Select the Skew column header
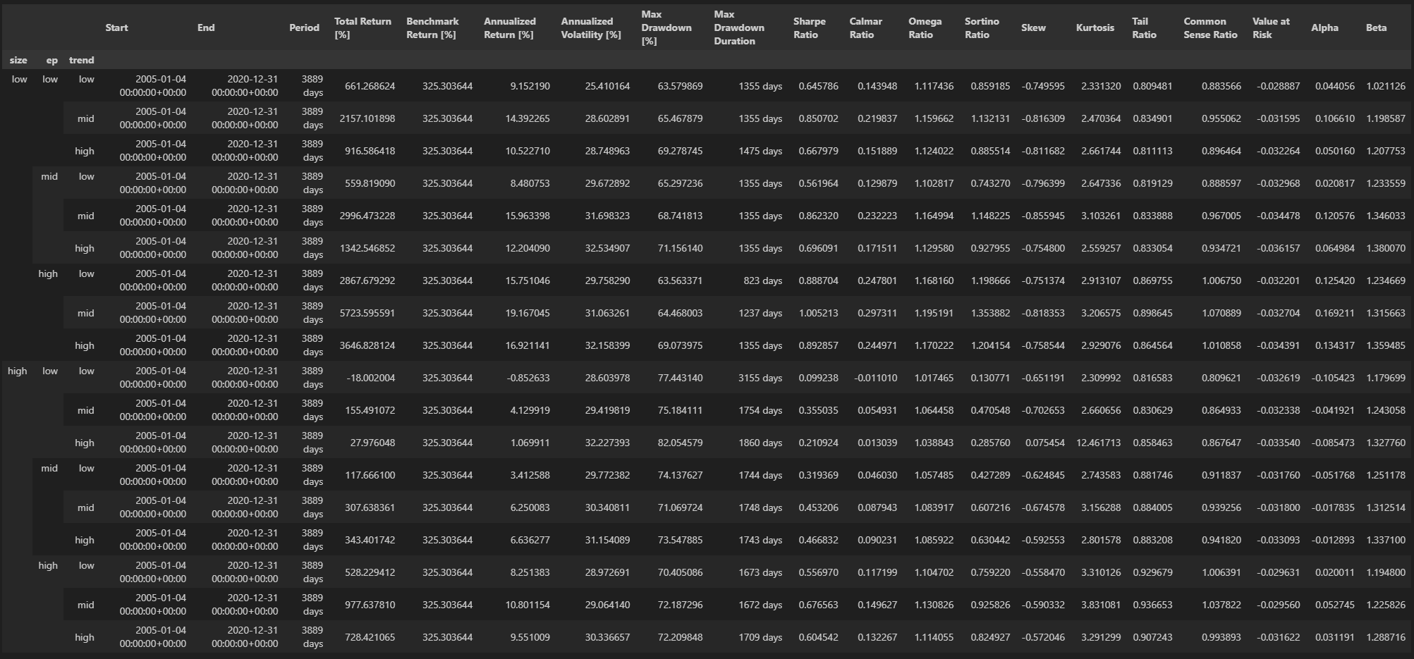Viewport: 1414px width, 659px height. (x=1033, y=27)
